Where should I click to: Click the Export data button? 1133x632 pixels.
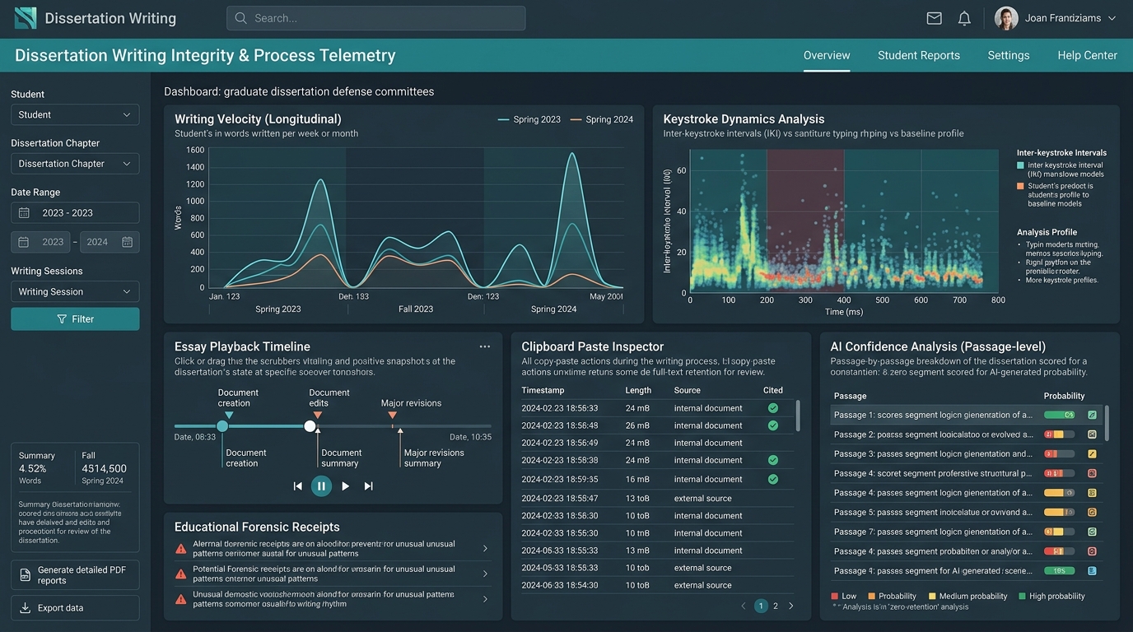(75, 608)
